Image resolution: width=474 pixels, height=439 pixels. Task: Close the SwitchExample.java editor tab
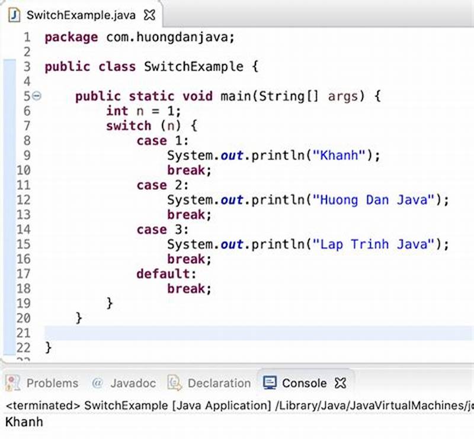(x=149, y=15)
